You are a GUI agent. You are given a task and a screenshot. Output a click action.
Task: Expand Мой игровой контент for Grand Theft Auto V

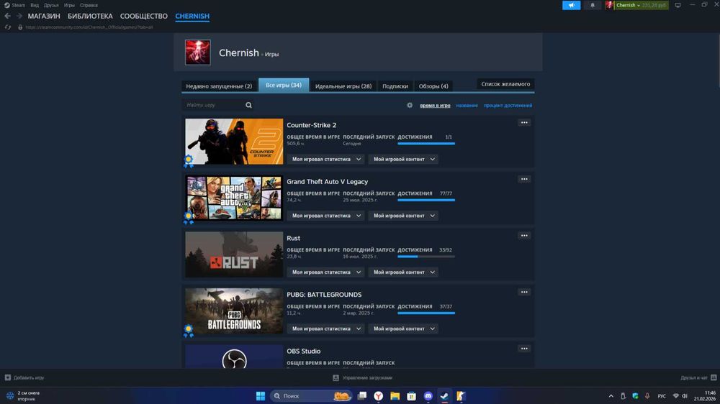(x=403, y=216)
